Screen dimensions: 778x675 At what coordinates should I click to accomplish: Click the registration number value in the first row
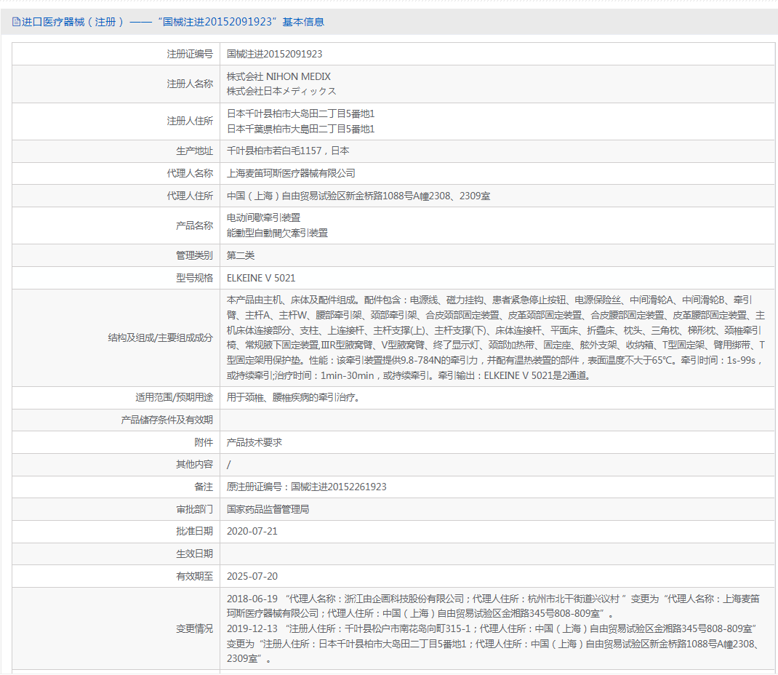click(x=274, y=54)
